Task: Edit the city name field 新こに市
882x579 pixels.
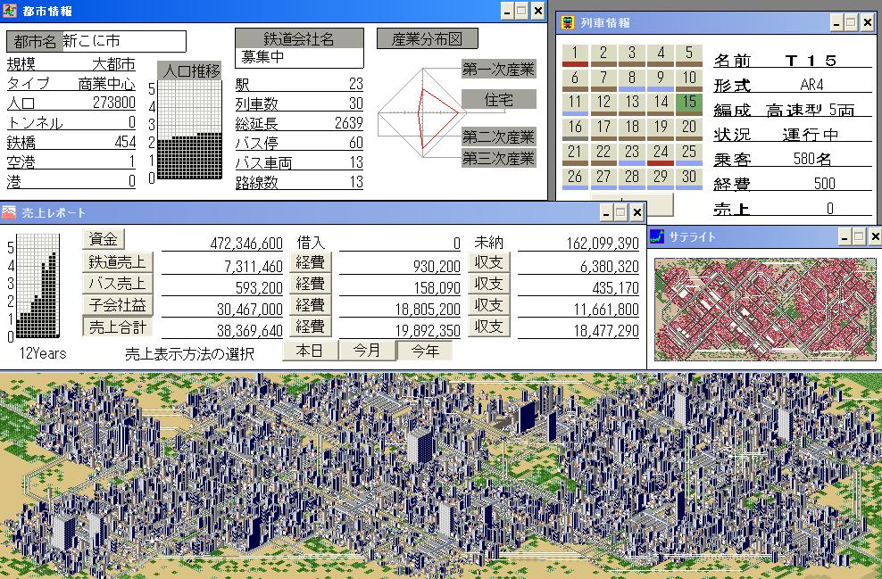Action: [x=124, y=41]
